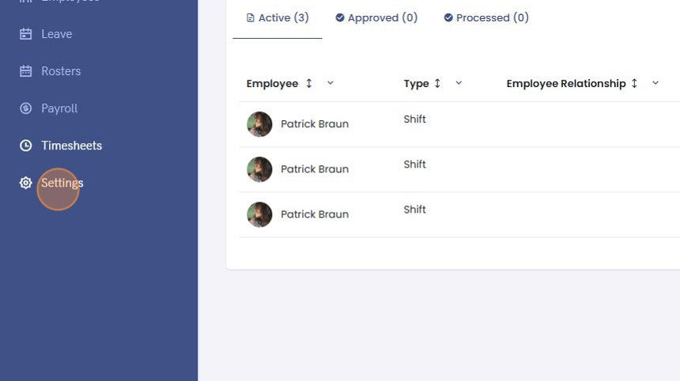Sort by Type column arrows icon
Image resolution: width=680 pixels, height=381 pixels.
pyautogui.click(x=437, y=83)
